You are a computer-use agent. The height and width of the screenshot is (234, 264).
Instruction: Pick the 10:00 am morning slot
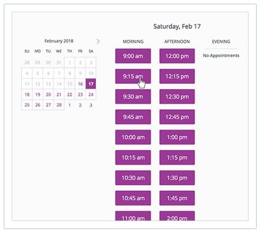click(x=133, y=137)
